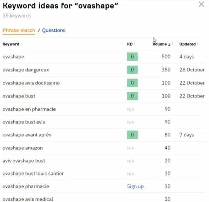Click the Volume column info icon
209x202 pixels.
(173, 43)
